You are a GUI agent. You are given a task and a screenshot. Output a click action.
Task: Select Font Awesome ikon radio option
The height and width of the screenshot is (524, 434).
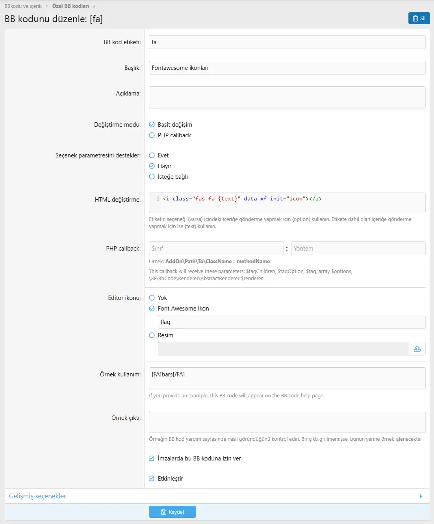pyautogui.click(x=152, y=309)
